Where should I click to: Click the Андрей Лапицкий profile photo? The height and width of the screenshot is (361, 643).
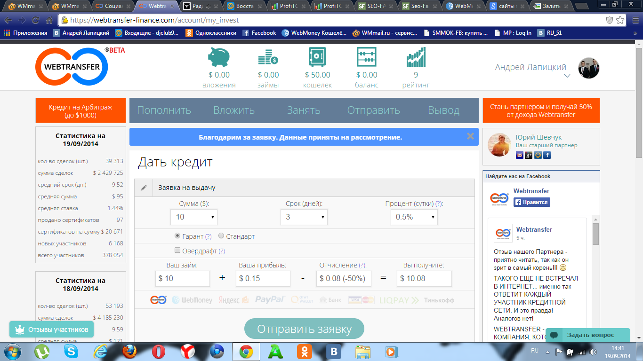(x=588, y=68)
